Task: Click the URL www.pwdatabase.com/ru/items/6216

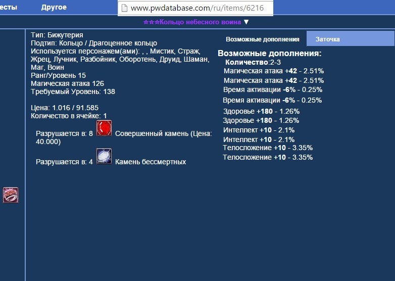Action: pyautogui.click(x=197, y=8)
